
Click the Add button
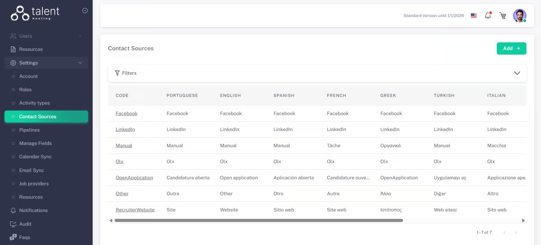coord(511,48)
